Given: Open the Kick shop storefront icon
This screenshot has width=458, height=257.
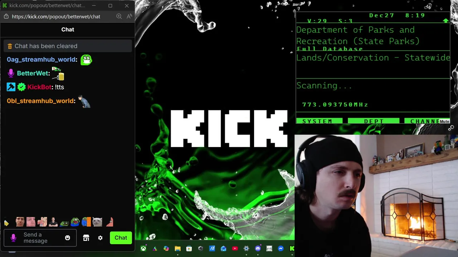Looking at the screenshot, I should (x=86, y=238).
